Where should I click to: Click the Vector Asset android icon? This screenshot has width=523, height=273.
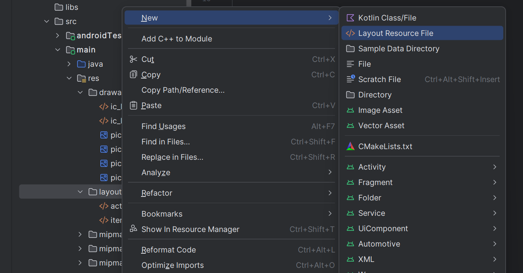point(350,126)
